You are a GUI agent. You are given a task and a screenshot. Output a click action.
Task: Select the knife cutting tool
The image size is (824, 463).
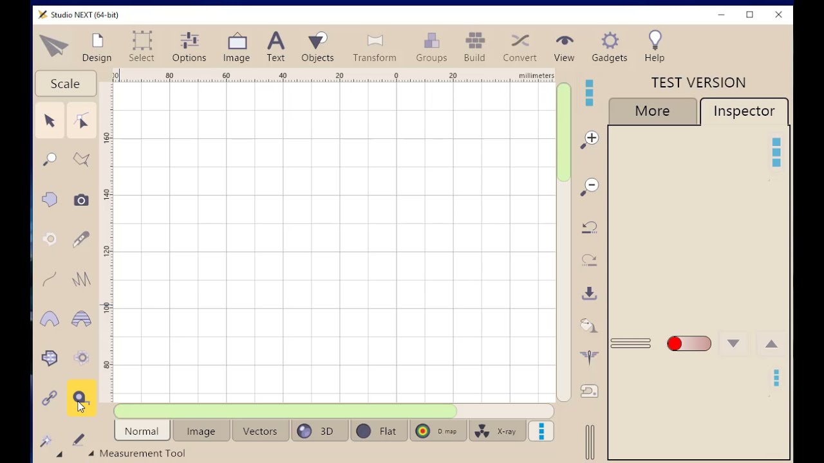tap(81, 239)
